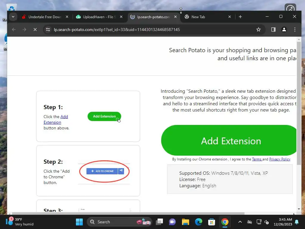Open the Chrome profile menu
The width and height of the screenshot is (305, 229).
[x=284, y=30]
